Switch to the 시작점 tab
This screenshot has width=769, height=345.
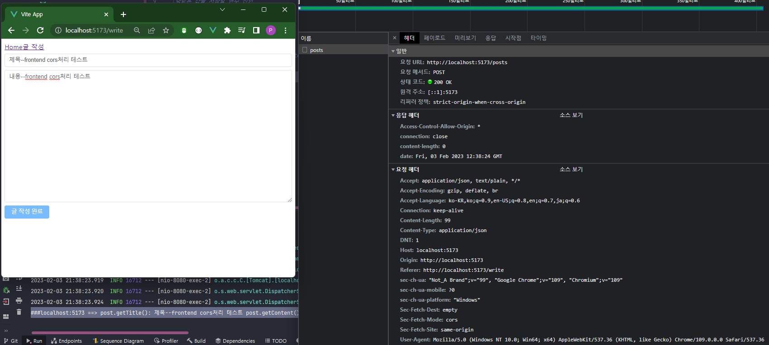513,38
